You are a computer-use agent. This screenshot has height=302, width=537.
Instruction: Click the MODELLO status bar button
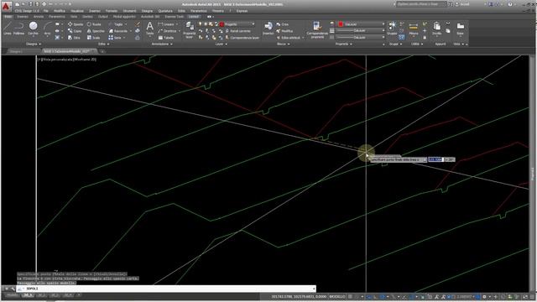pyautogui.click(x=337, y=296)
